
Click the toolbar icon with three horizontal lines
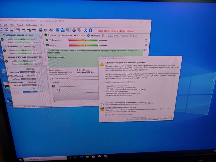click(x=12, y=29)
